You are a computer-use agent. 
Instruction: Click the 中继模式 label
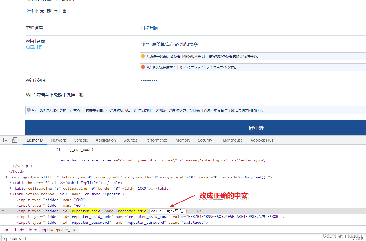[x=34, y=28]
